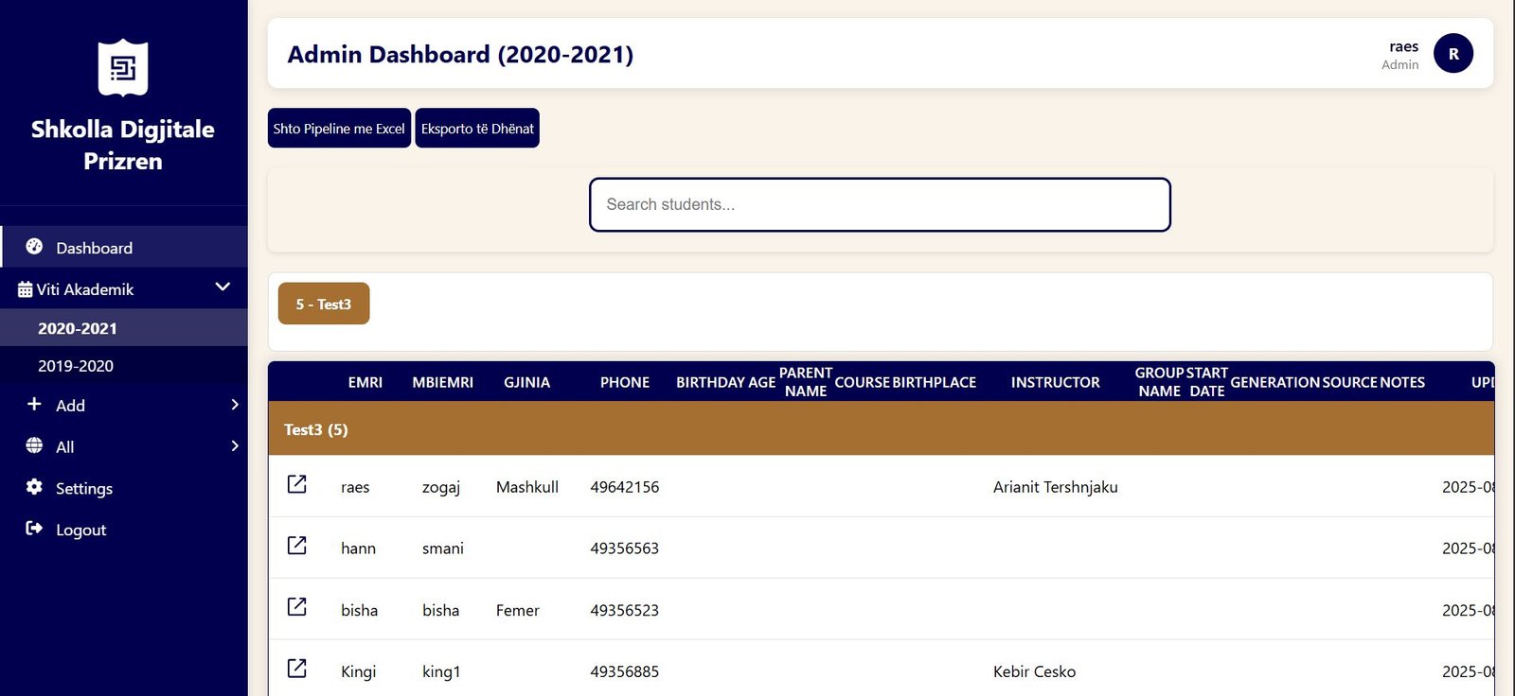Click the gender cell Femer

(518, 611)
